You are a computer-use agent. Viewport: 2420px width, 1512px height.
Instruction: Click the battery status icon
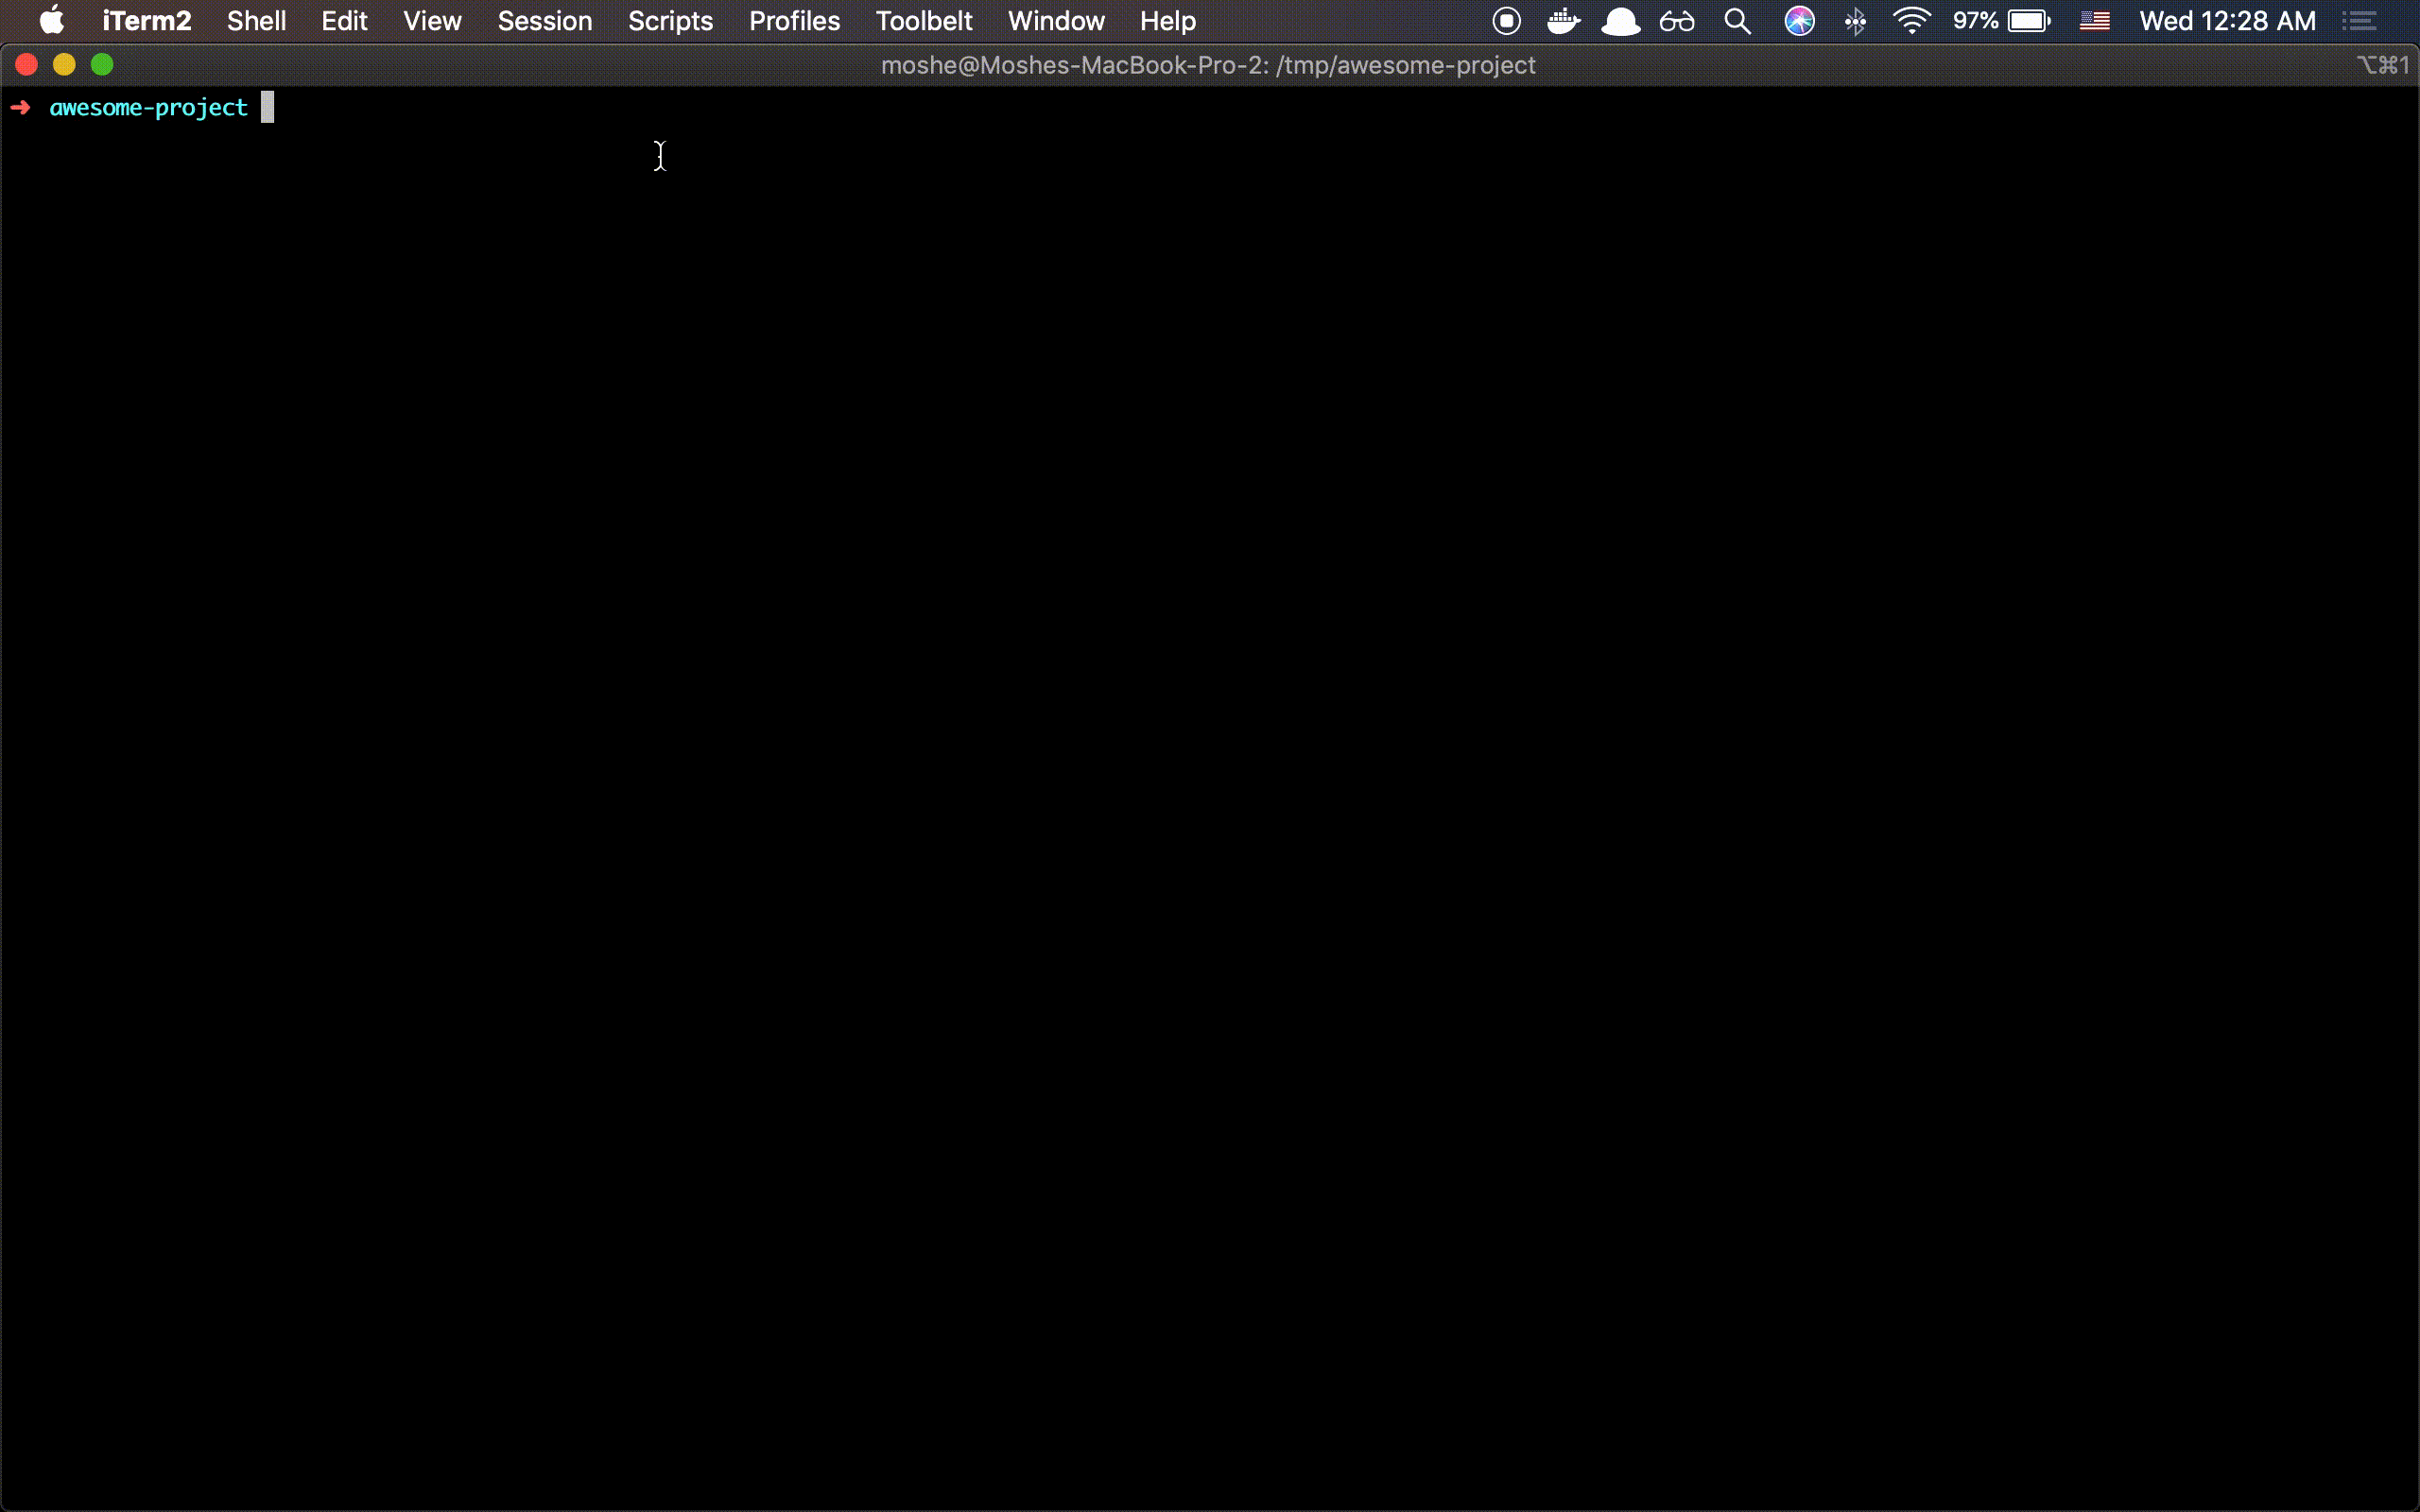pyautogui.click(x=2029, y=21)
